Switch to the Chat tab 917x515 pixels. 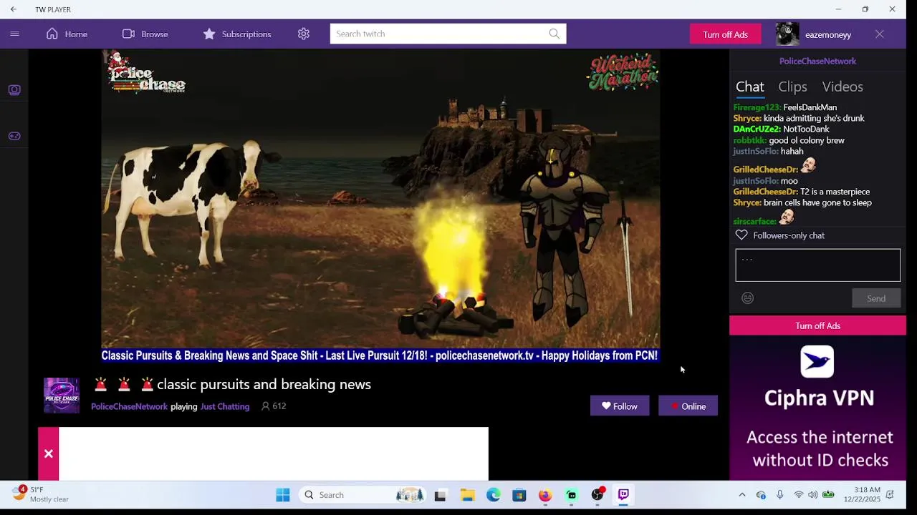(750, 87)
